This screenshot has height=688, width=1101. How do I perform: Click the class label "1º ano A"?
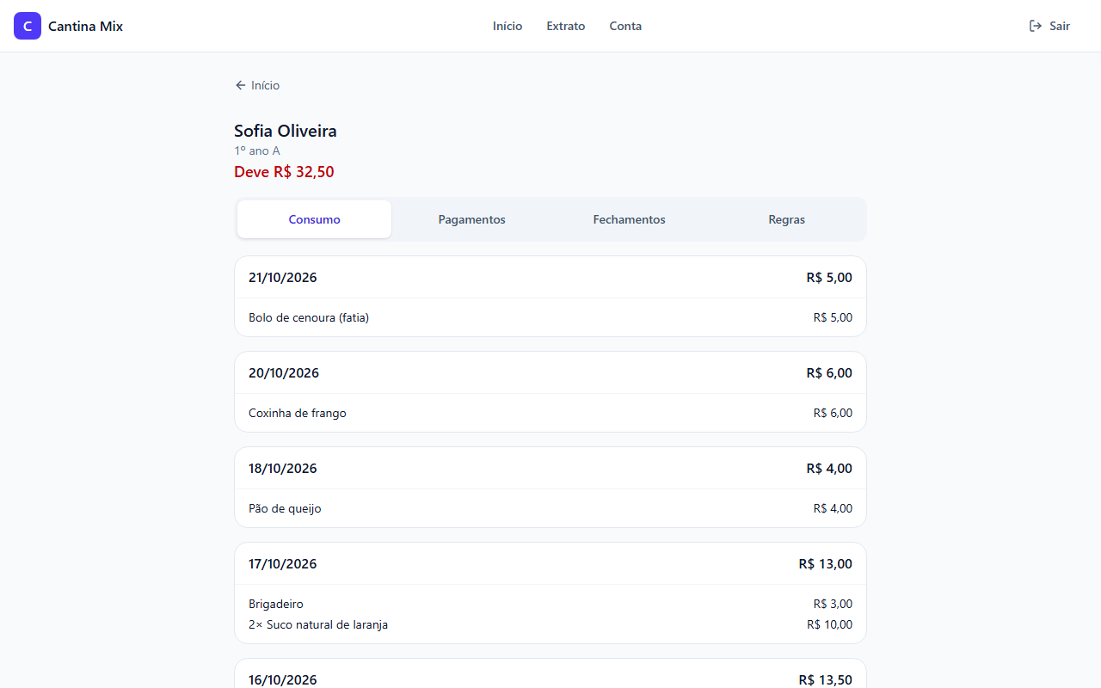[x=257, y=150]
